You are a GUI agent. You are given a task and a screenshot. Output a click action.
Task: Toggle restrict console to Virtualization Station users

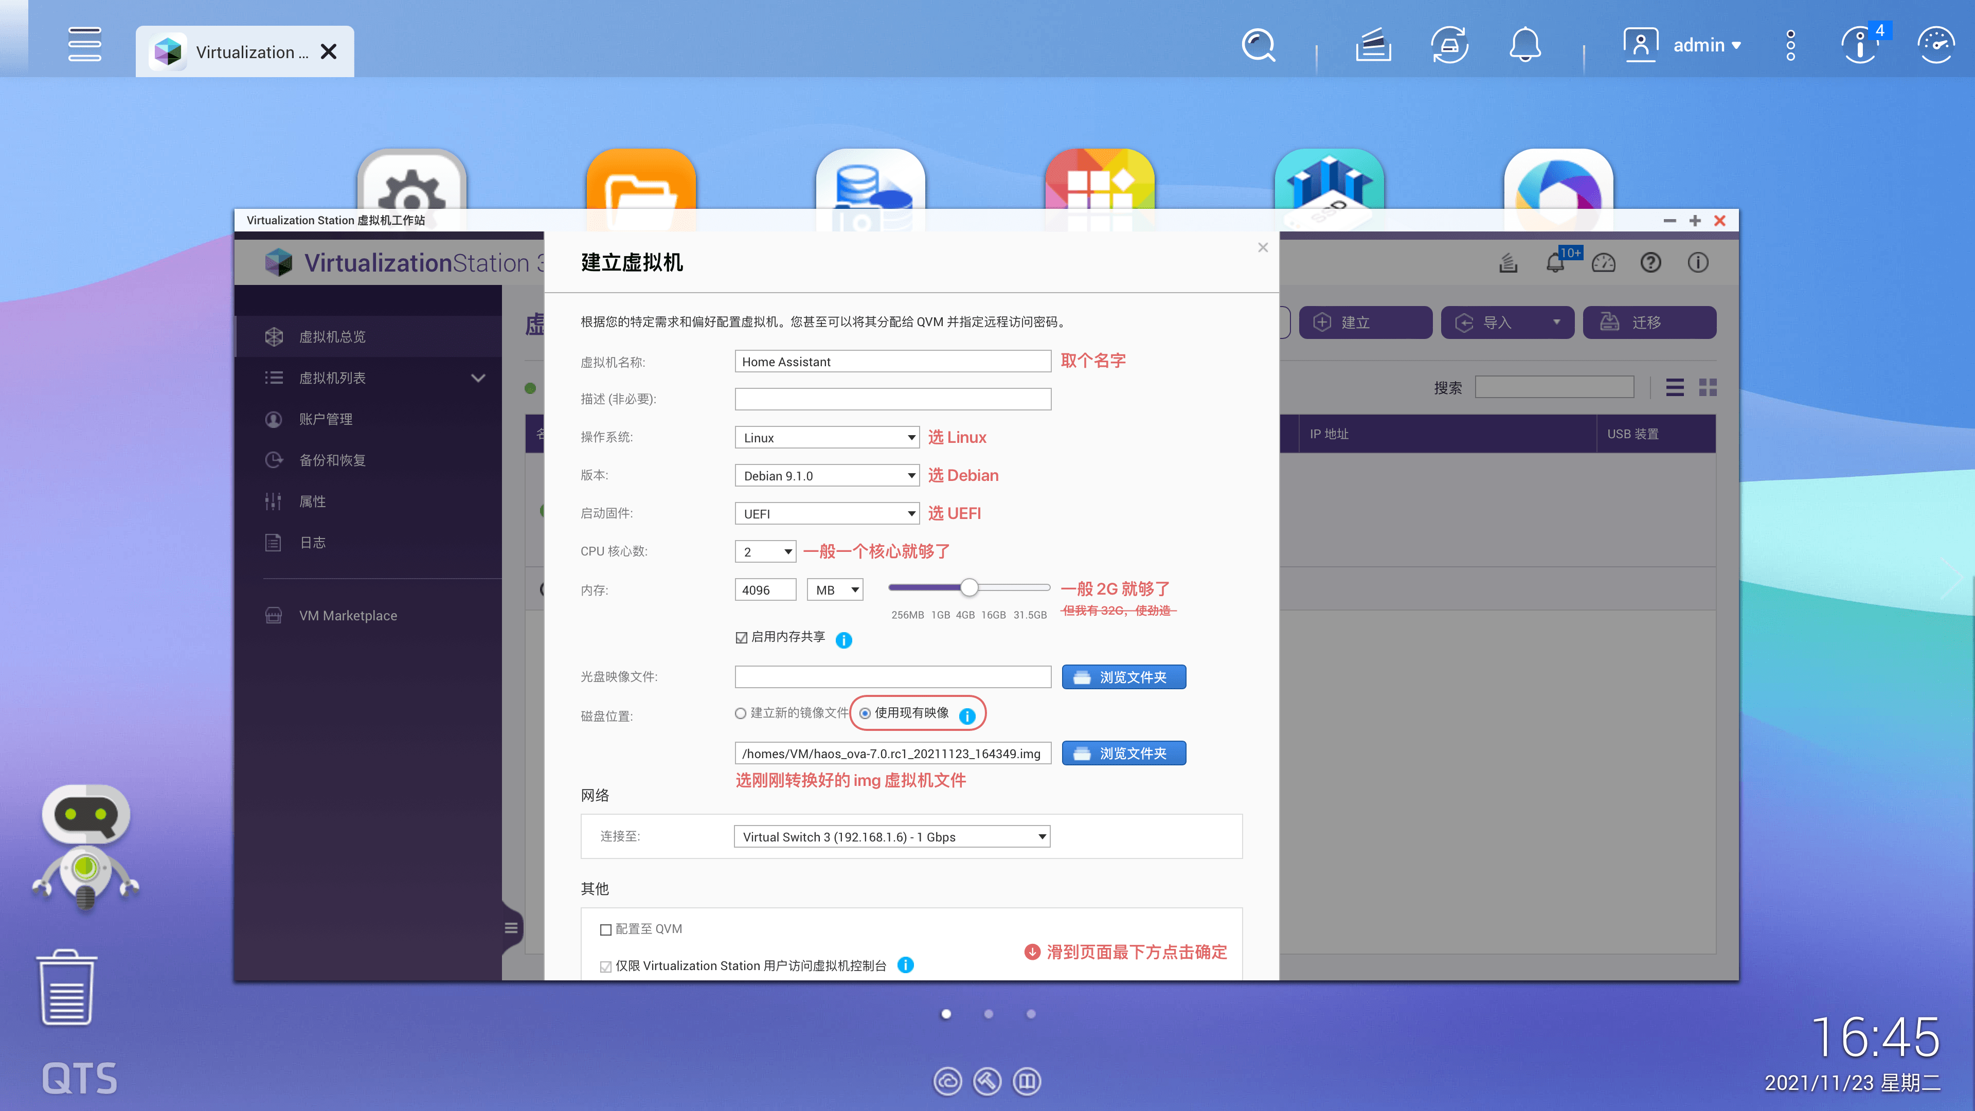[606, 966]
